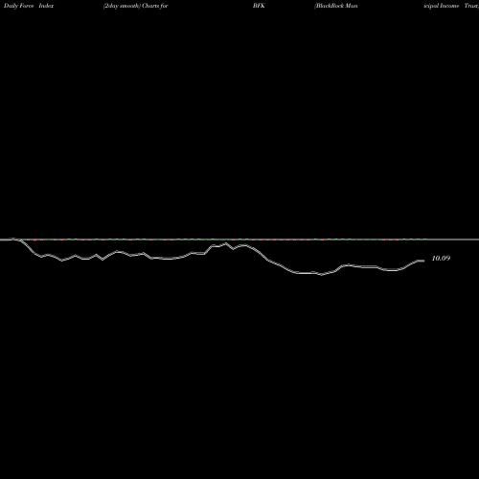
Task: Click the 'Daily Force Index' title text
Action: (x=29, y=6)
